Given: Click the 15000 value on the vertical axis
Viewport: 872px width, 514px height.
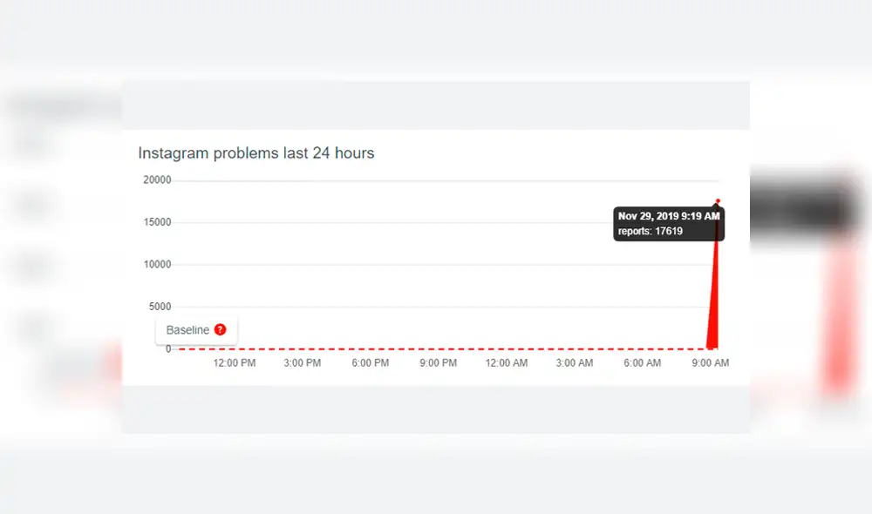Looking at the screenshot, I should point(157,222).
